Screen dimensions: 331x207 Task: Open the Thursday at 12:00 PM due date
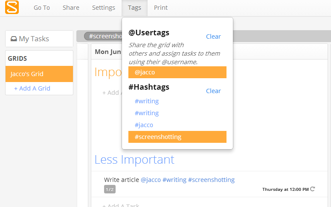(285, 189)
